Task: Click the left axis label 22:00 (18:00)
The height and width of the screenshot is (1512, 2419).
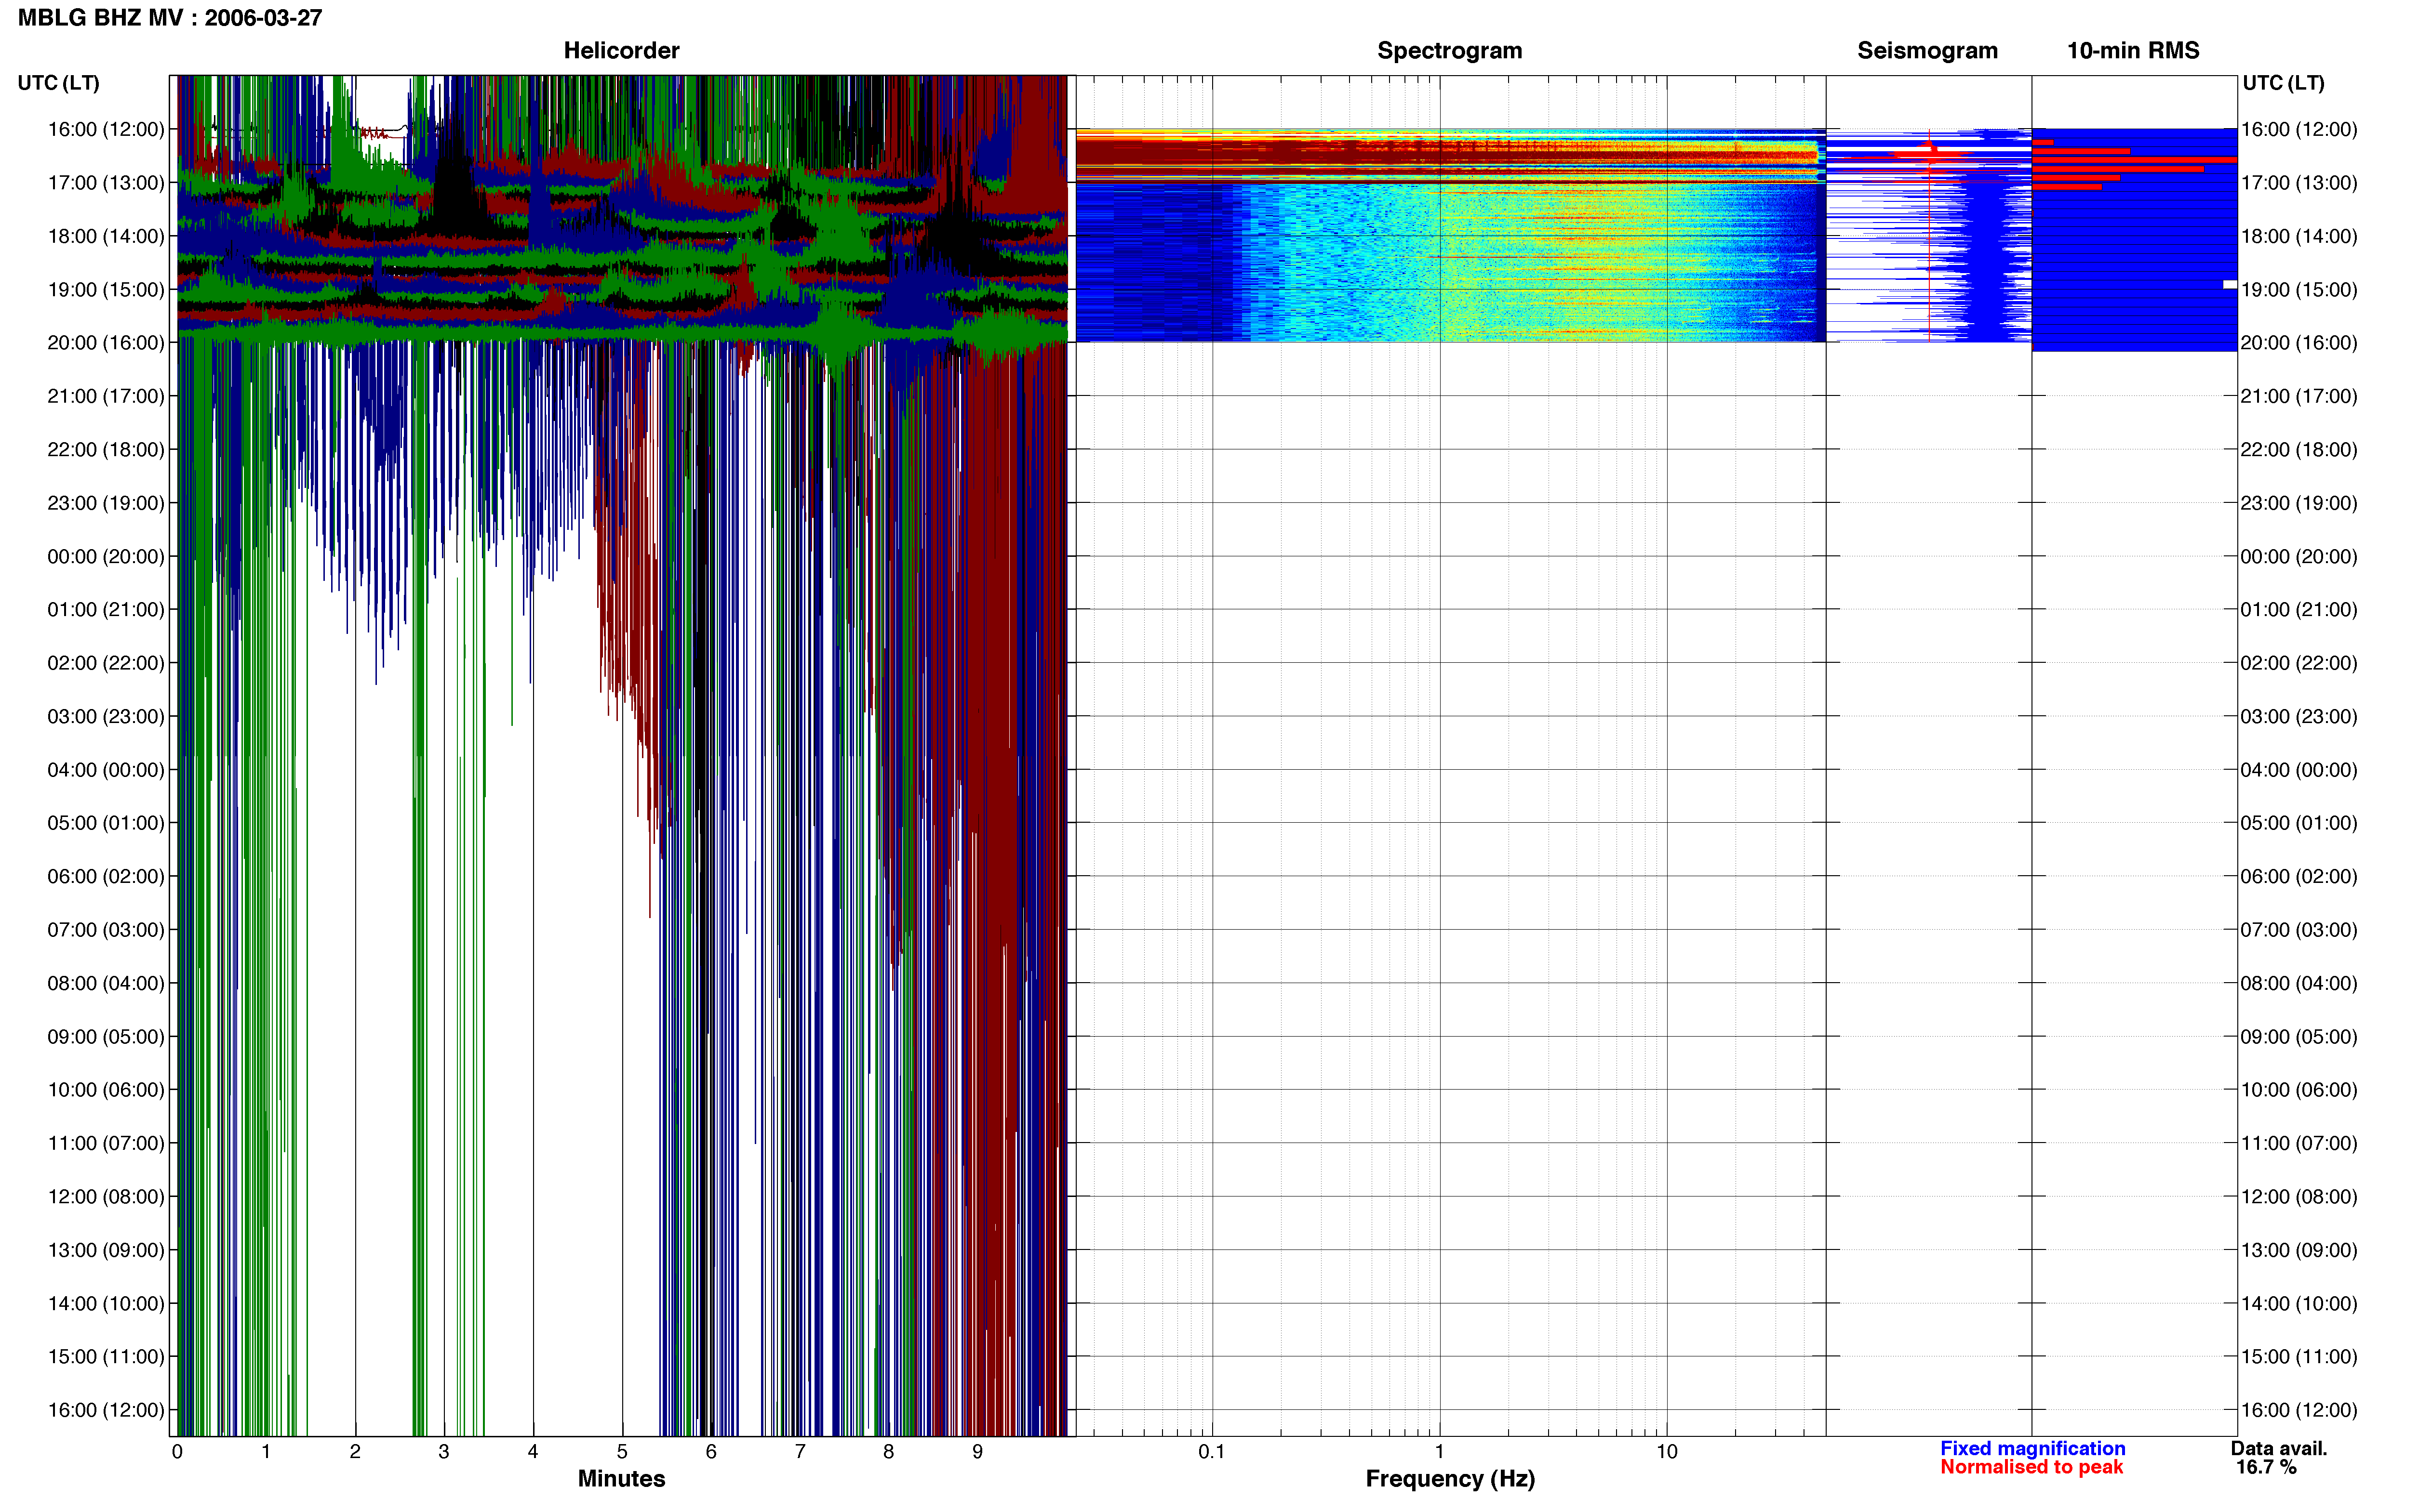Action: point(106,449)
